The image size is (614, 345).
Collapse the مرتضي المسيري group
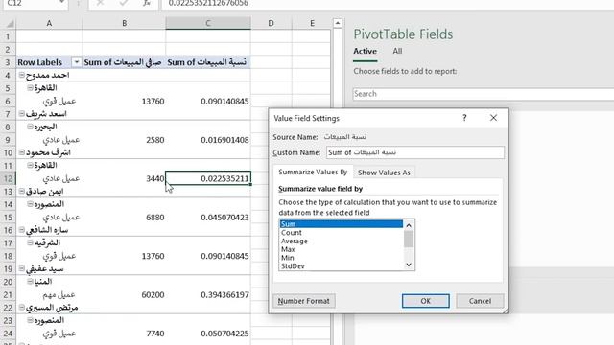pyautogui.click(x=22, y=307)
